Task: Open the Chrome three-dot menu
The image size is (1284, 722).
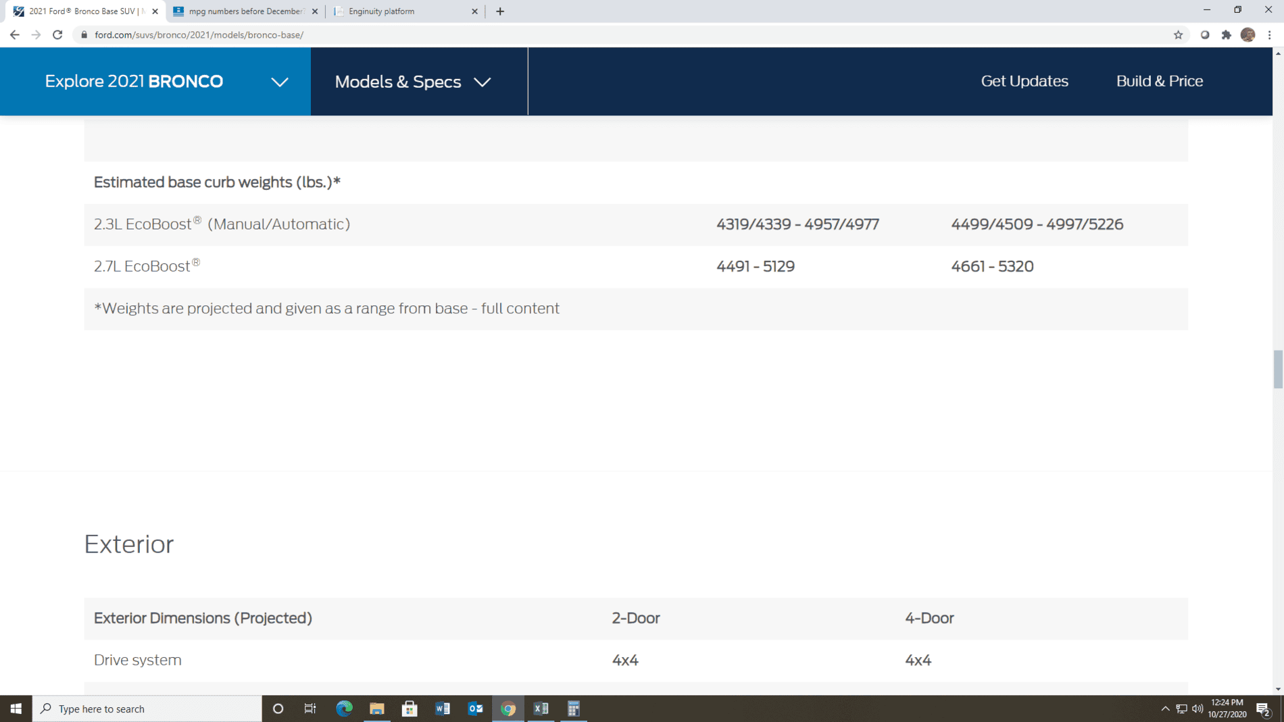Action: [1270, 34]
